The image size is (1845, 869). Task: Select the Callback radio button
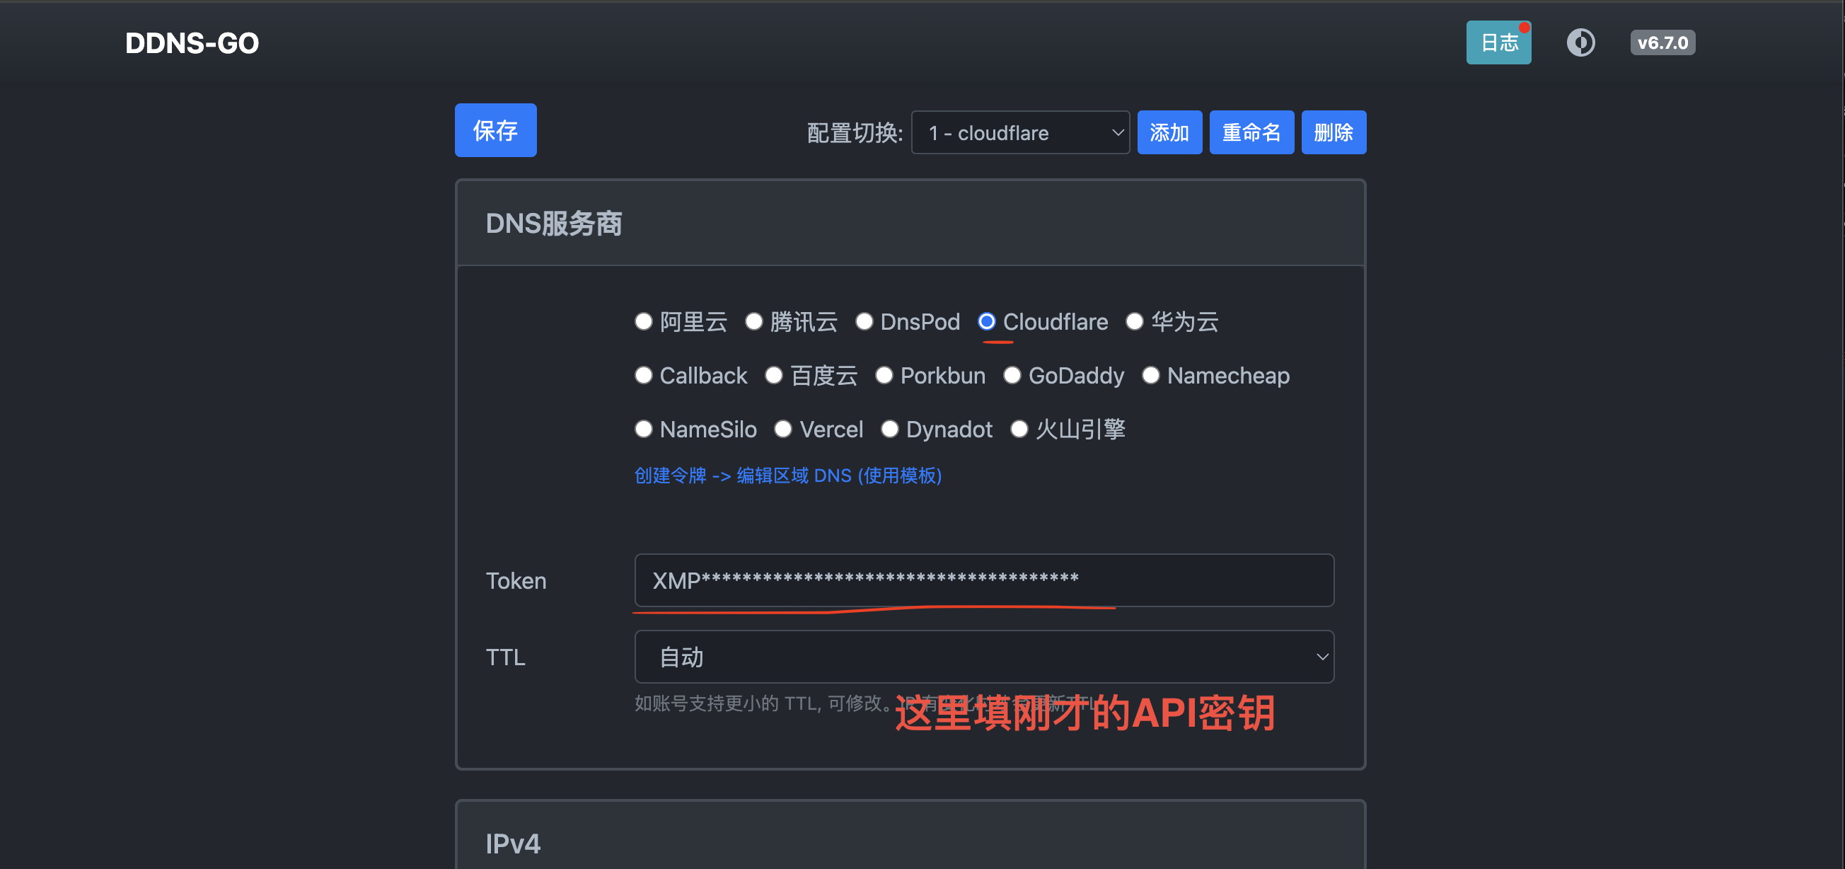643,375
